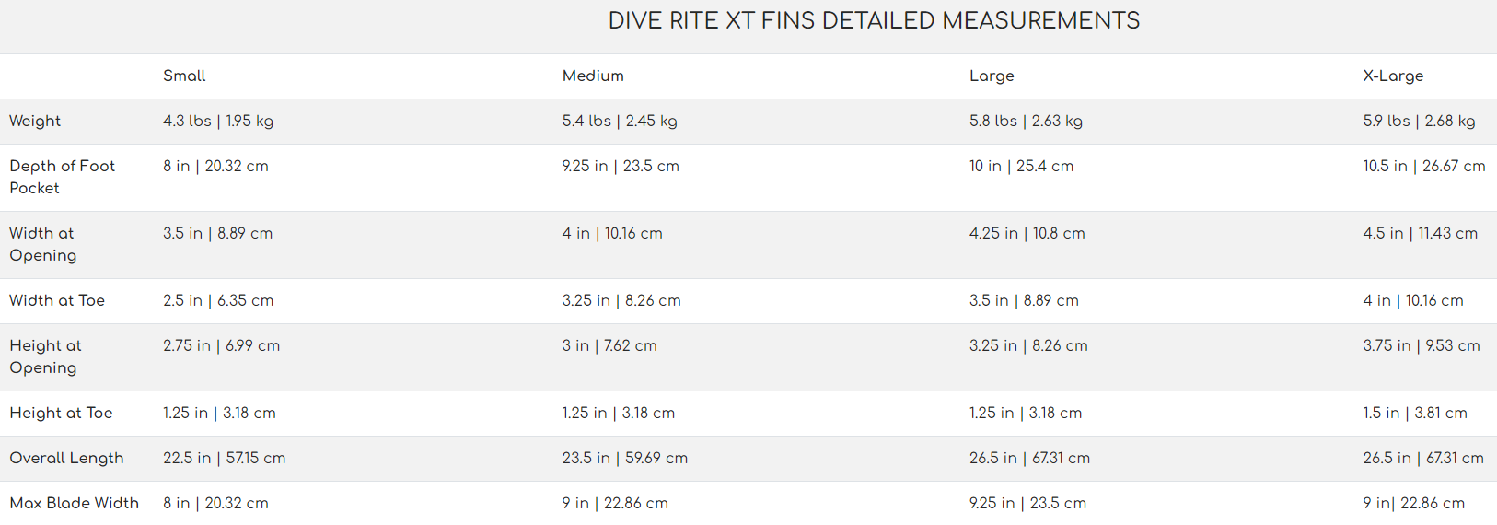Click the Dive Rite XT Fins Detailed Measurements heading
This screenshot has height=525, width=1497.
(x=874, y=21)
